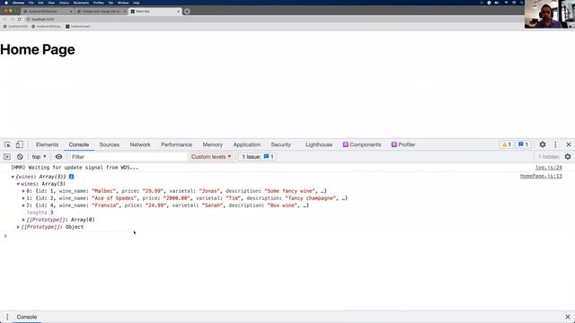
Task: Click the '1 hidden' messages label
Action: click(549, 157)
